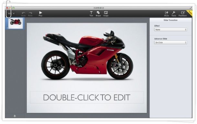
Task: Open the Effect dropdown set to None
Action: (170, 30)
